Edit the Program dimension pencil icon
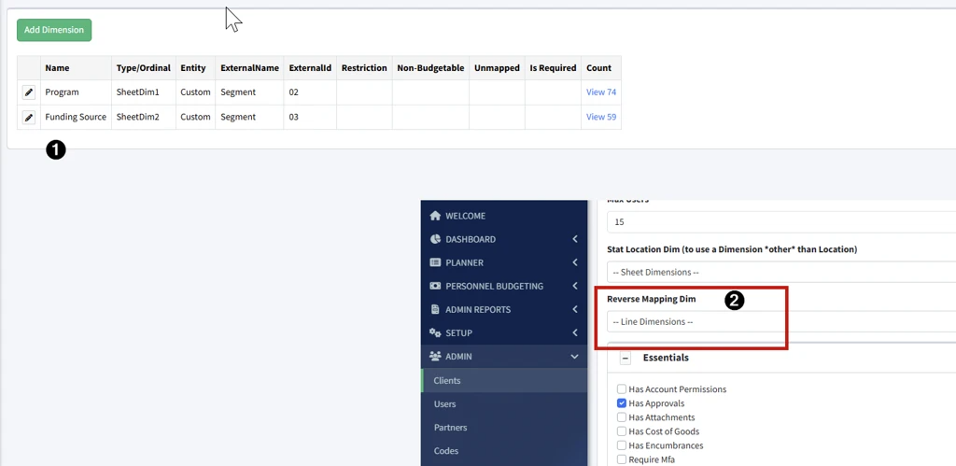Viewport: 956px width, 466px height. pos(29,92)
